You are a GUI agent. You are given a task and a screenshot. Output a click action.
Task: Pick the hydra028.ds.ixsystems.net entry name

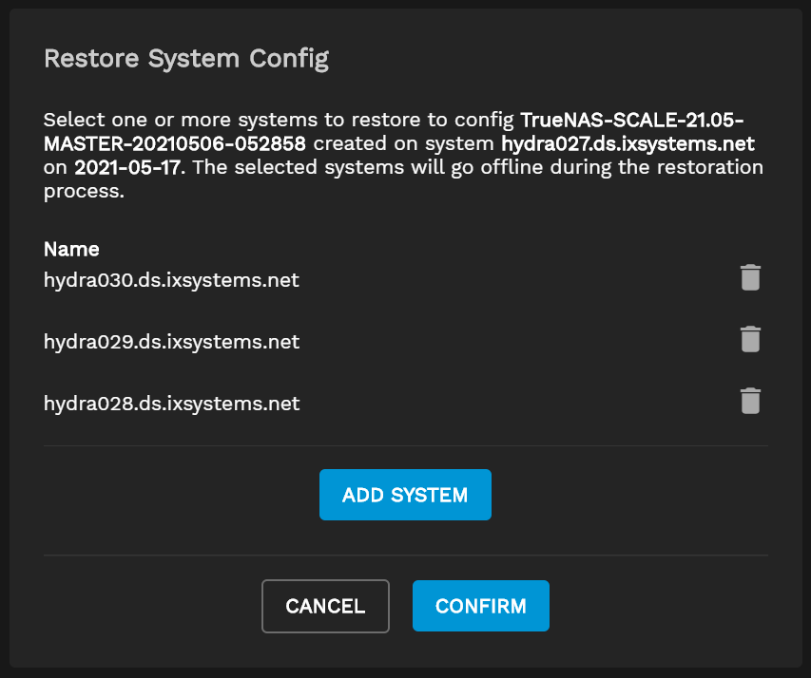coord(171,404)
